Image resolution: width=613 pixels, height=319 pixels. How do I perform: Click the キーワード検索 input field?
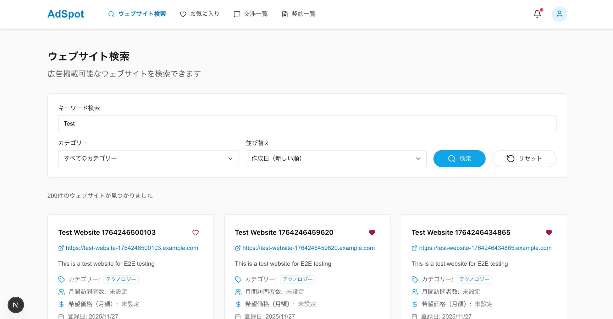tap(307, 124)
